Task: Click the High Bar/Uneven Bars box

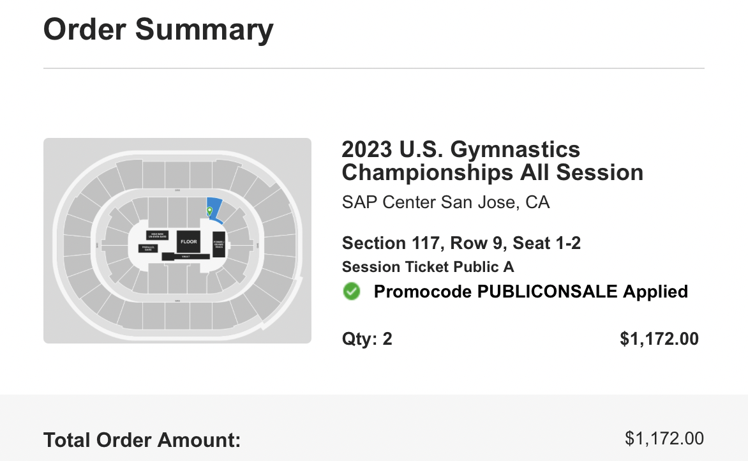Action: point(158,235)
